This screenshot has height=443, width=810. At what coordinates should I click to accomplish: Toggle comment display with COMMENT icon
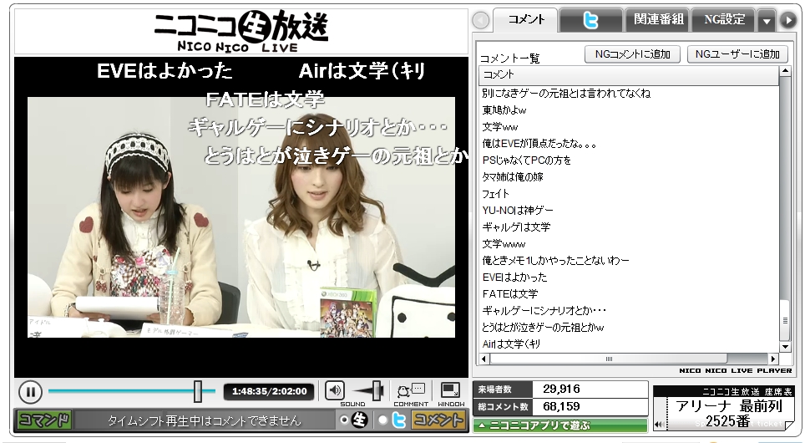[411, 390]
